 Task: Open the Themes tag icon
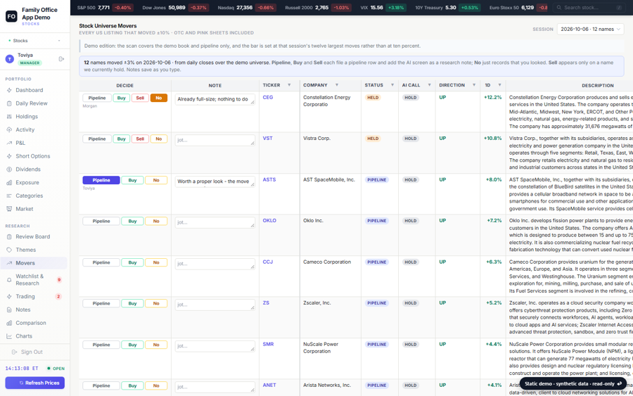pos(9,250)
